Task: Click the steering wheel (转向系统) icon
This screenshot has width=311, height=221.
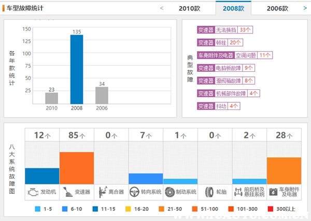Action: [135, 192]
